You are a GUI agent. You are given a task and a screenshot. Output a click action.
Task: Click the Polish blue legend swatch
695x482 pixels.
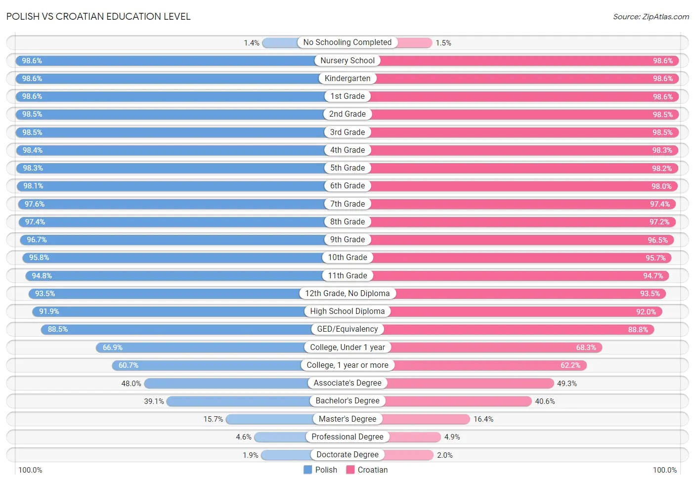pyautogui.click(x=307, y=470)
